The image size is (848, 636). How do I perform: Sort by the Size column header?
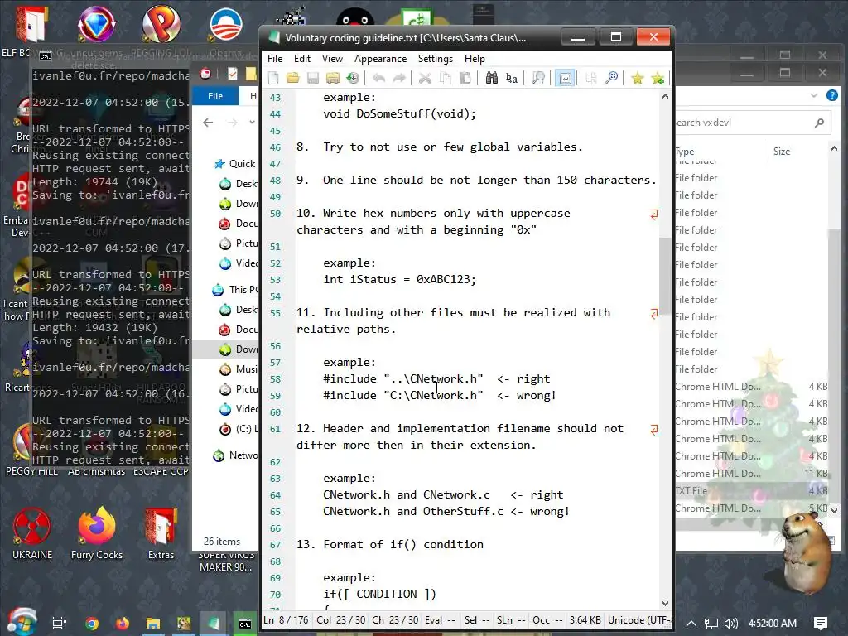797,152
